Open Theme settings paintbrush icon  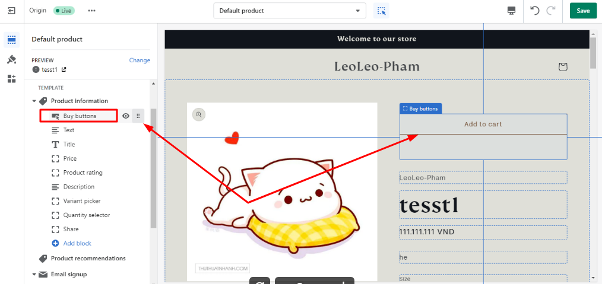11,59
